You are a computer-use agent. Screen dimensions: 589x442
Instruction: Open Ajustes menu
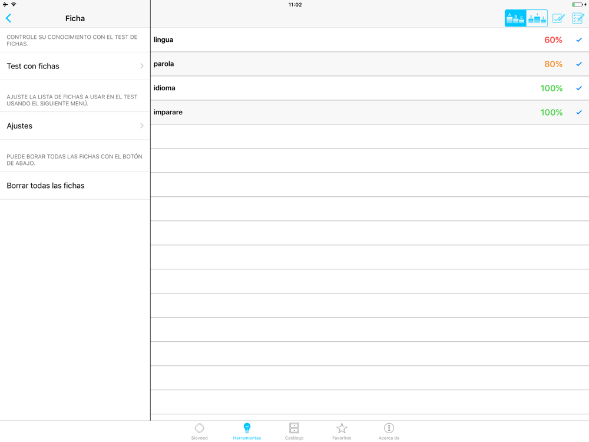[75, 126]
